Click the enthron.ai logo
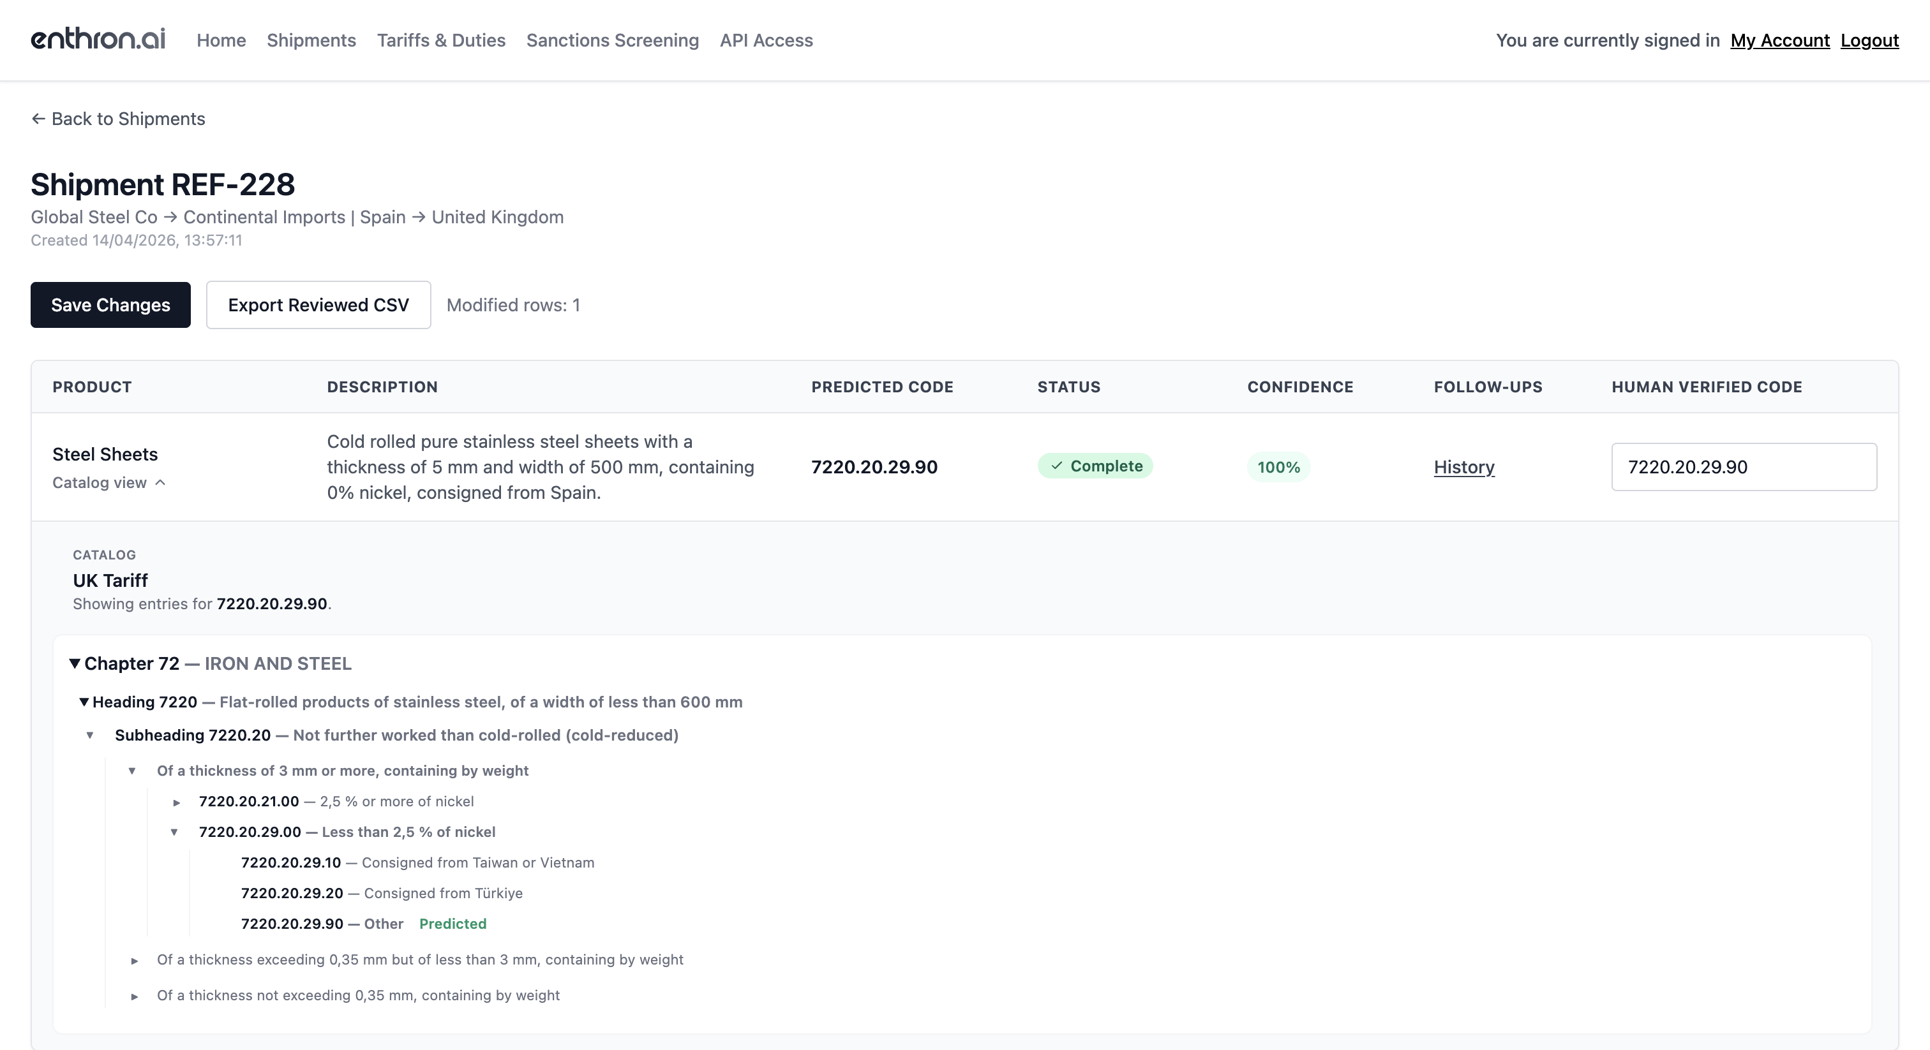The image size is (1930, 1050). tap(98, 40)
